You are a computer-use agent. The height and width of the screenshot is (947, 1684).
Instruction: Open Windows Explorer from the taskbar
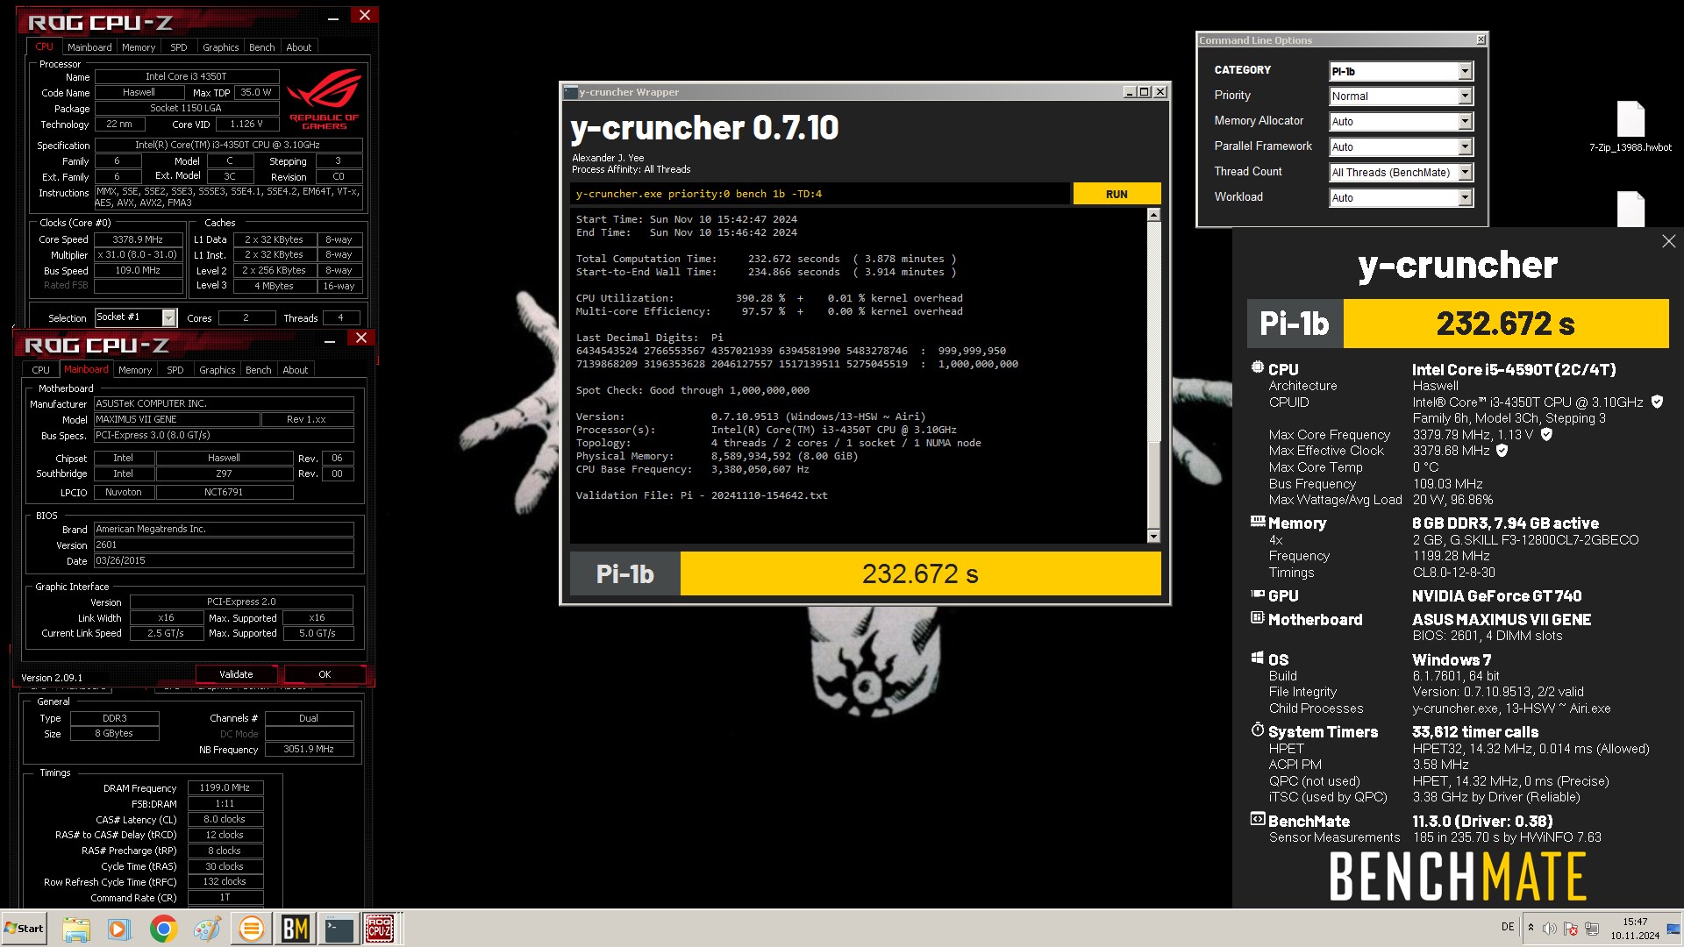[76, 929]
